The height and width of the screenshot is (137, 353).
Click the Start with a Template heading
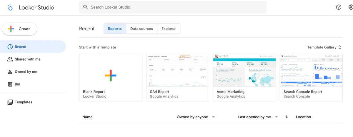point(98,47)
